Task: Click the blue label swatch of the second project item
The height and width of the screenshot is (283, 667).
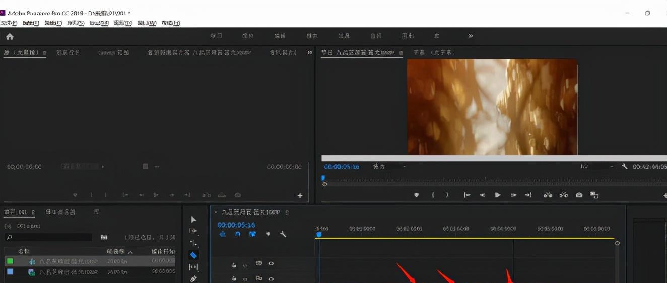Action: 10,272
